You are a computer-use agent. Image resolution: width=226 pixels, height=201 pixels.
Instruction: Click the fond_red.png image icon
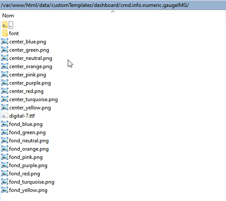click(5, 174)
